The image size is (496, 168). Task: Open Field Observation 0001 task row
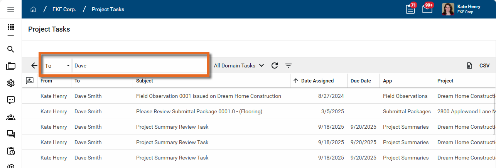[208, 96]
